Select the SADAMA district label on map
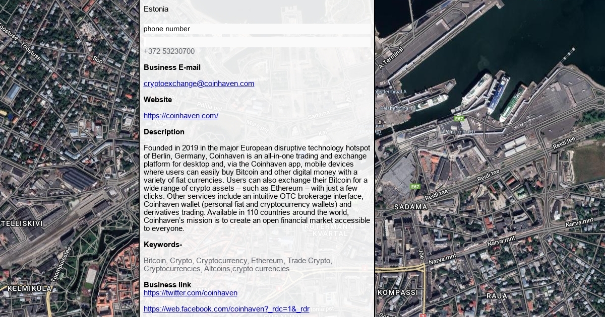The image size is (605, 317). pyautogui.click(x=410, y=207)
